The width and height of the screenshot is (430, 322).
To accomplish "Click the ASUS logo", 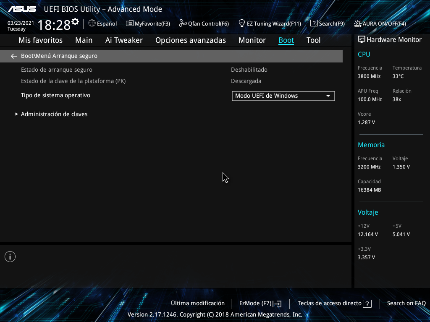I will [x=22, y=9].
